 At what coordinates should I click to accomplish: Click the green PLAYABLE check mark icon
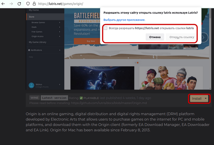81,98
